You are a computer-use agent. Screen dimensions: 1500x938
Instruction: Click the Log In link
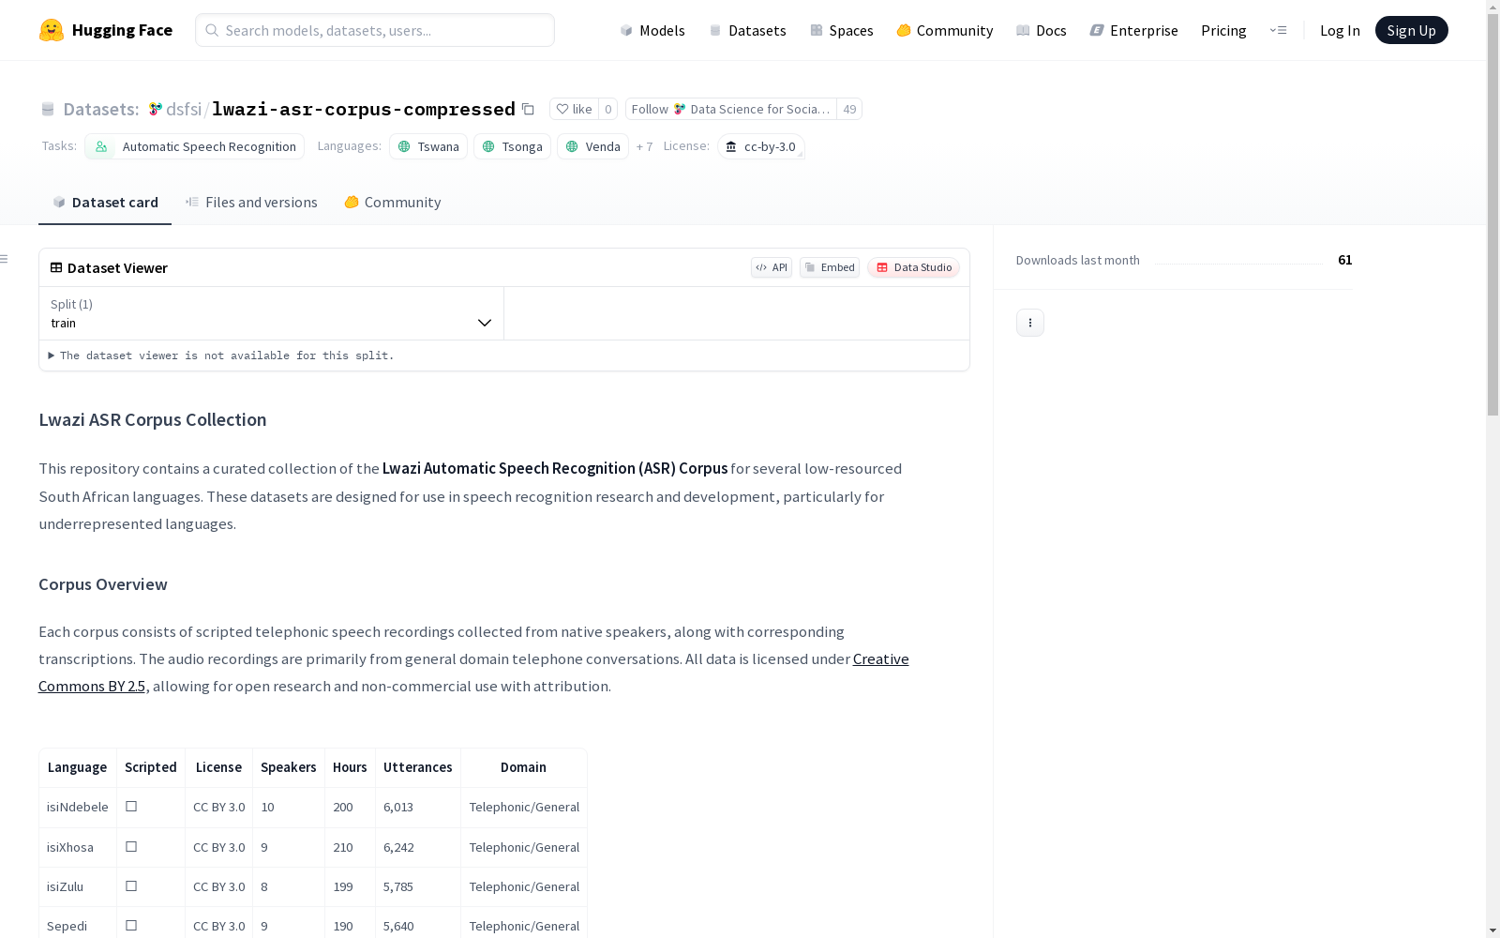(x=1340, y=30)
